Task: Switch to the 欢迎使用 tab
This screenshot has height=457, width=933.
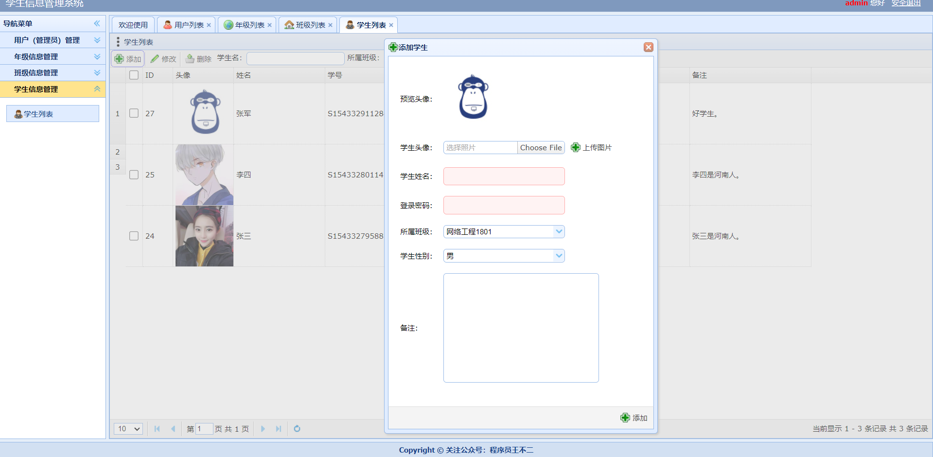Action: (x=132, y=24)
